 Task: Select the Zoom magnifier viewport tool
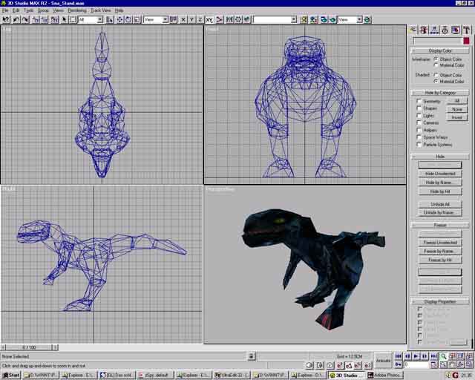443,356
